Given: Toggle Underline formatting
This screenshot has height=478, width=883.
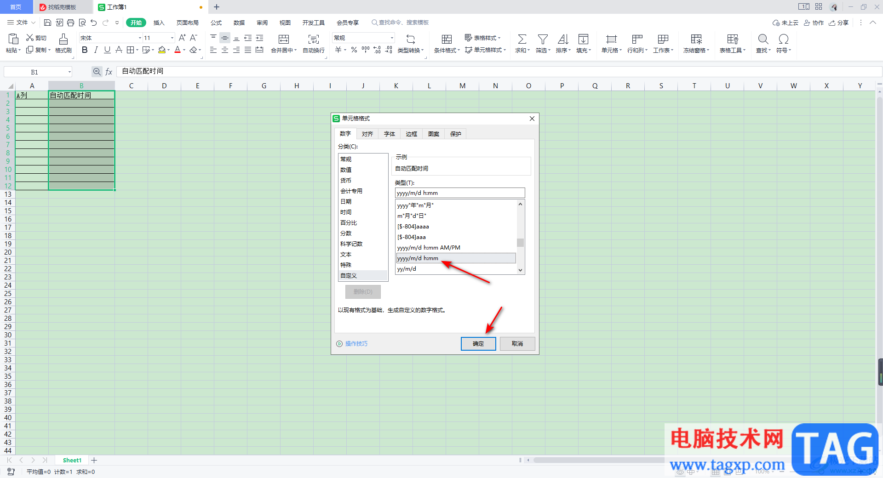Looking at the screenshot, I should tap(107, 50).
